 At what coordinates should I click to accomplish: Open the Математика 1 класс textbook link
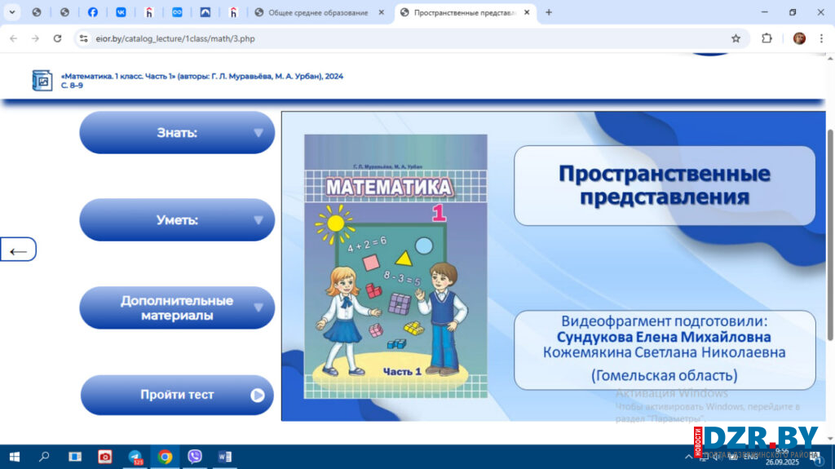pyautogui.click(x=202, y=81)
